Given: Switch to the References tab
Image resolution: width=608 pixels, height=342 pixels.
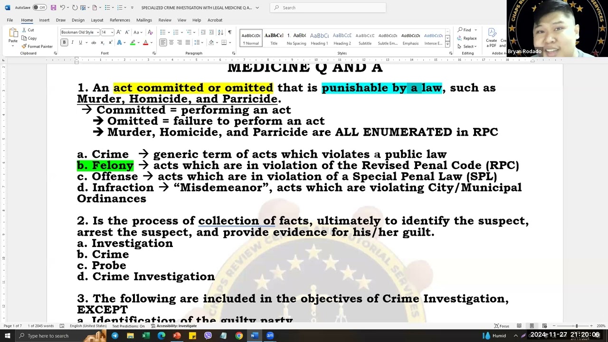Looking at the screenshot, I should pyautogui.click(x=120, y=20).
